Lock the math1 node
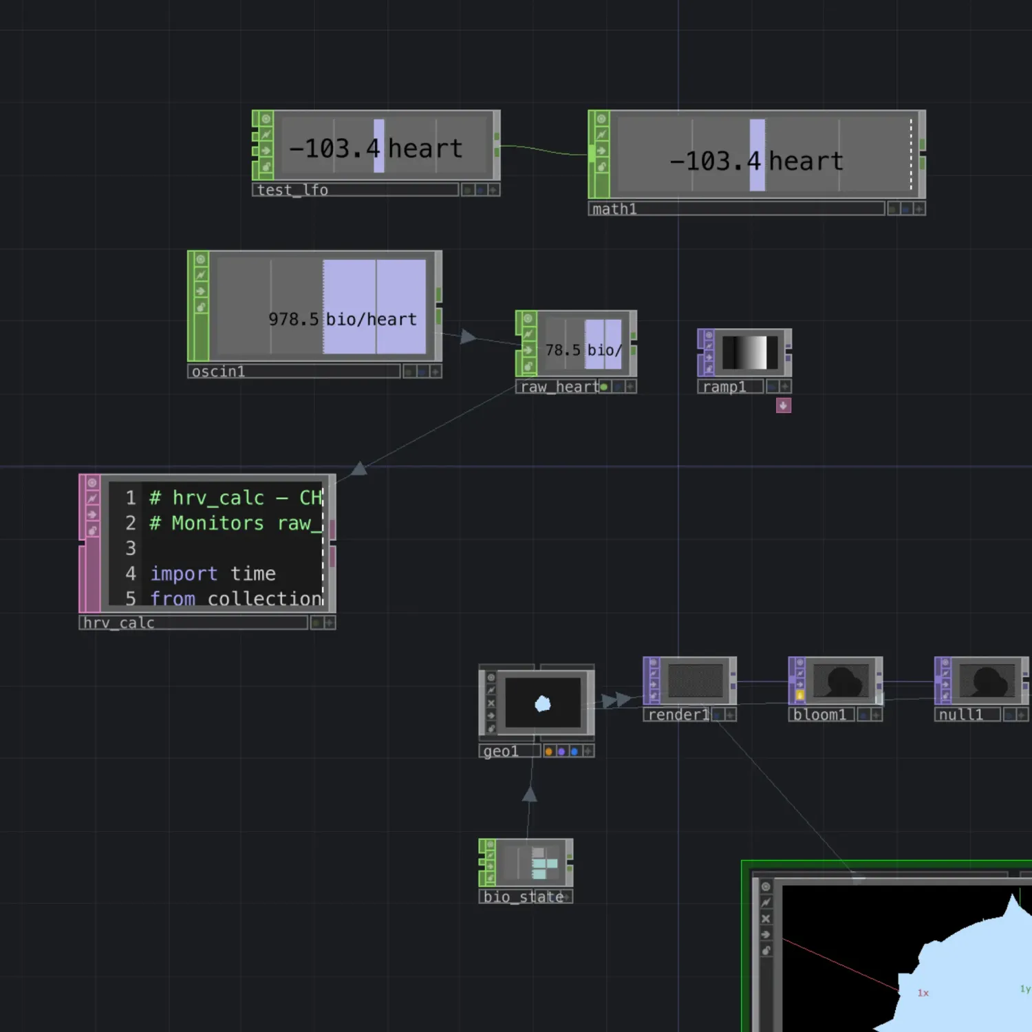The width and height of the screenshot is (1032, 1032). pos(601,166)
